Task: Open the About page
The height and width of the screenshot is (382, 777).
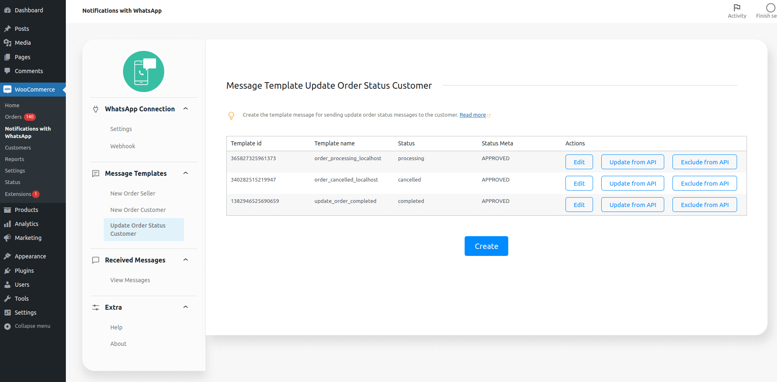Action: coord(119,344)
